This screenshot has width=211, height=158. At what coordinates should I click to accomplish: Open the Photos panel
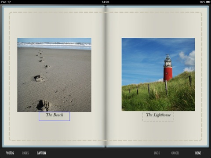(x=10, y=153)
